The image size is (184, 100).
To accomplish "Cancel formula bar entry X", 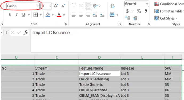I will pyautogui.click(x=13, y=32).
